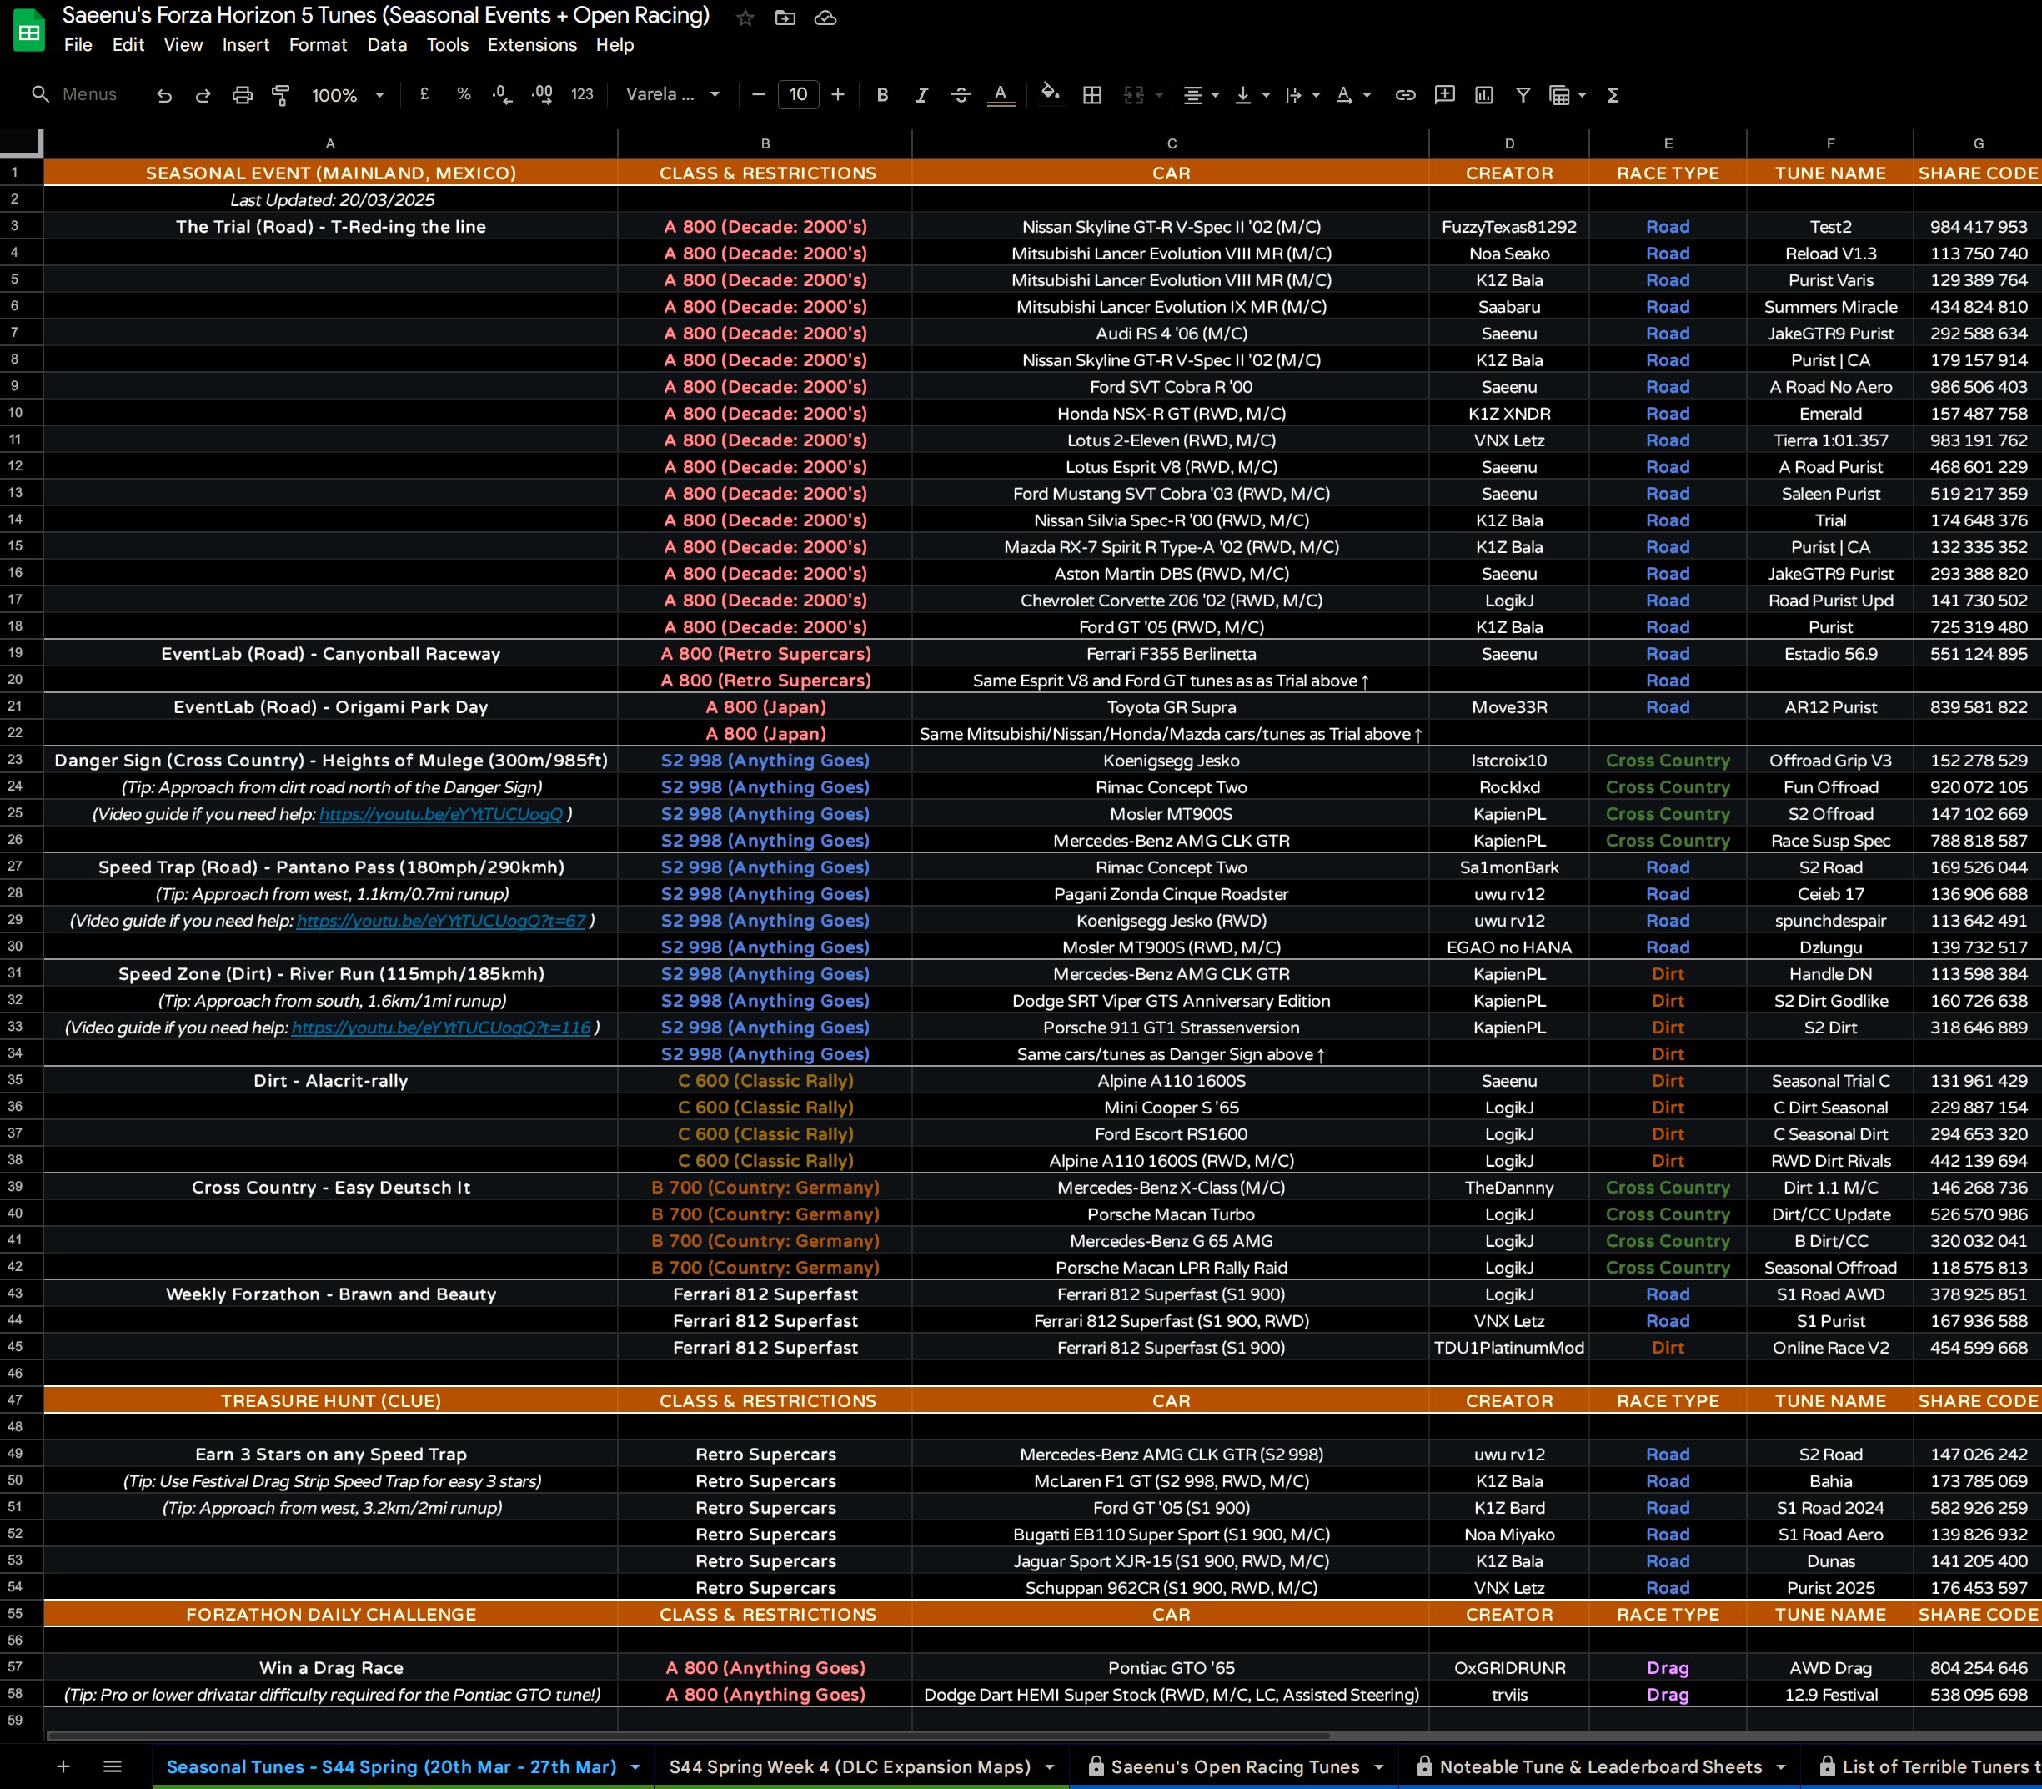Open the Speed Zone video guide link
The image size is (2042, 1789).
tap(441, 1028)
